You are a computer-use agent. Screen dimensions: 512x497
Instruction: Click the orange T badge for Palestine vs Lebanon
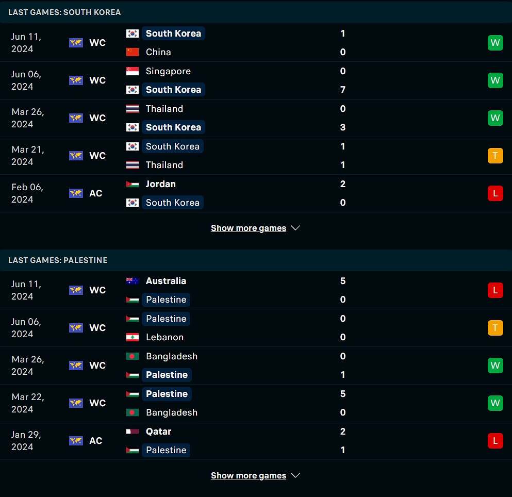(495, 327)
